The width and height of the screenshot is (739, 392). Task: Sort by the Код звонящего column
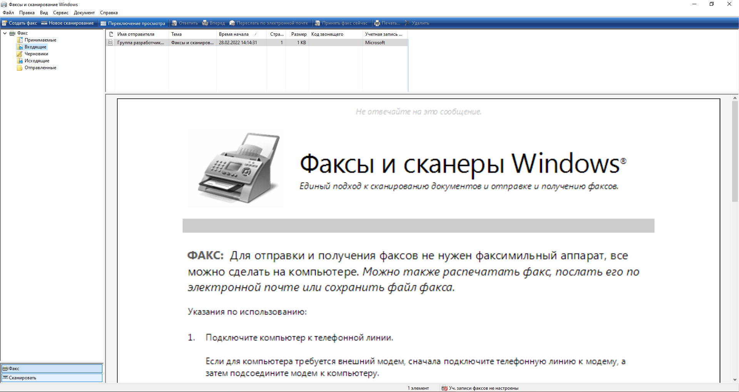[x=336, y=34]
